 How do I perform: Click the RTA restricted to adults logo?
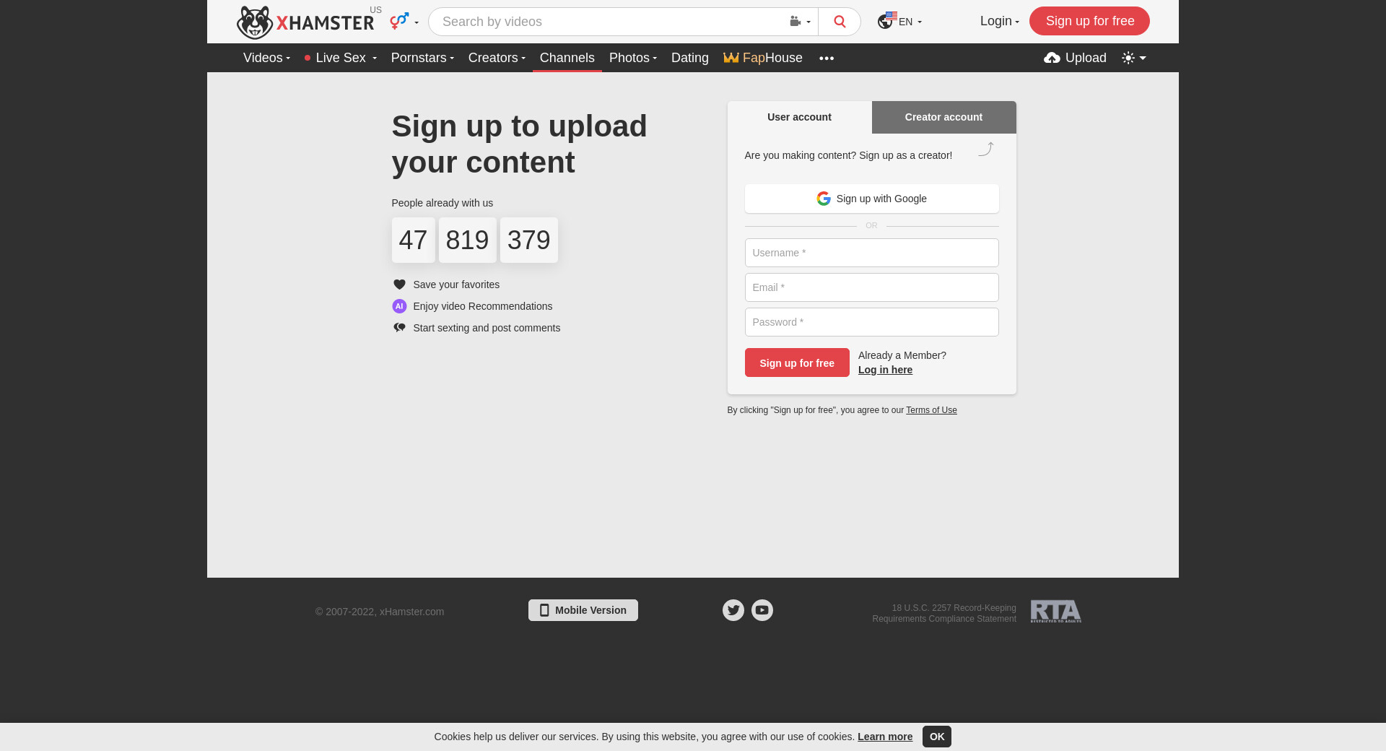tap(1056, 612)
